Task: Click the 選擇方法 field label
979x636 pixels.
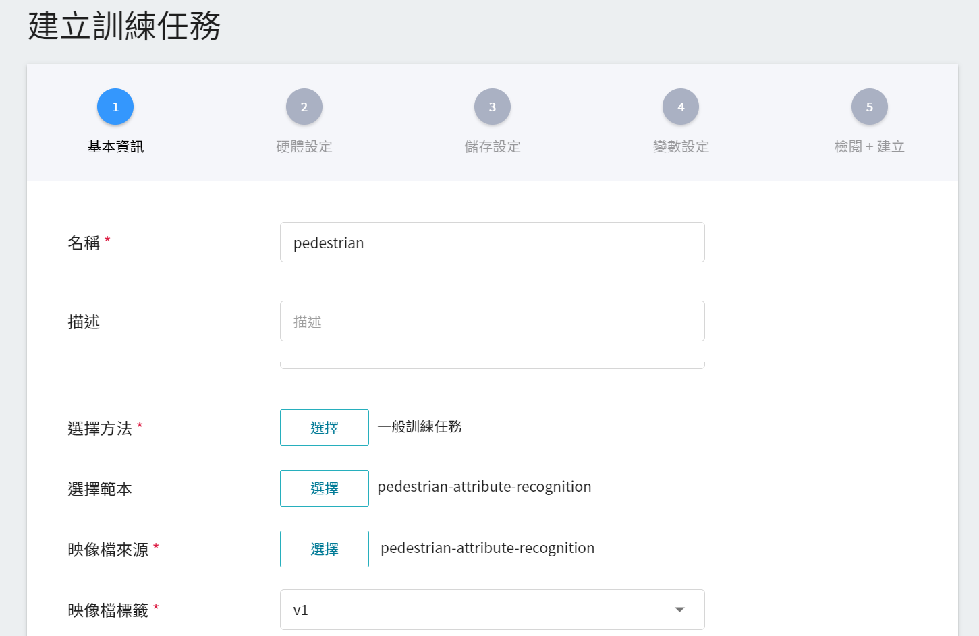Action: [x=100, y=428]
